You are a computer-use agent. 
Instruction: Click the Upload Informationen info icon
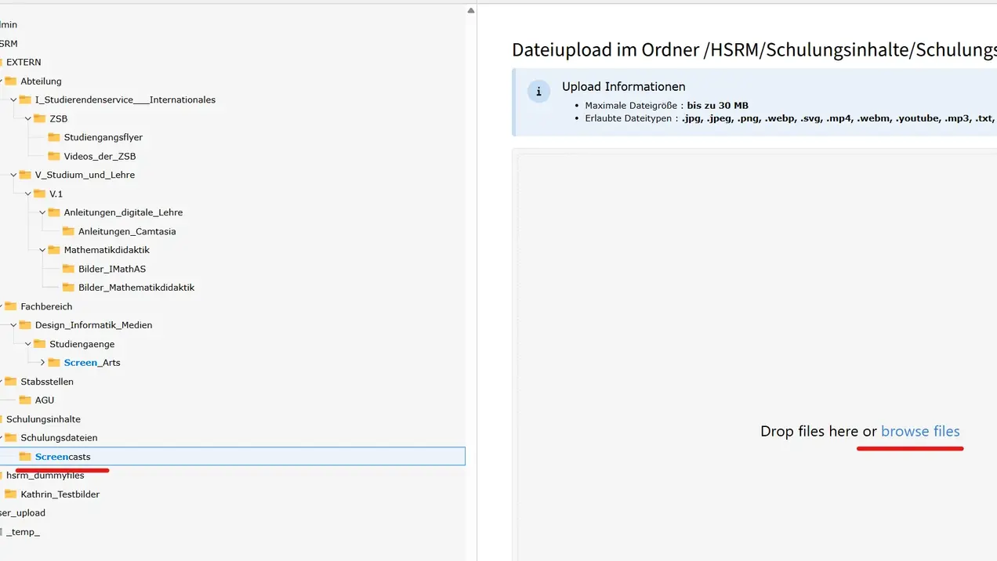tap(538, 91)
